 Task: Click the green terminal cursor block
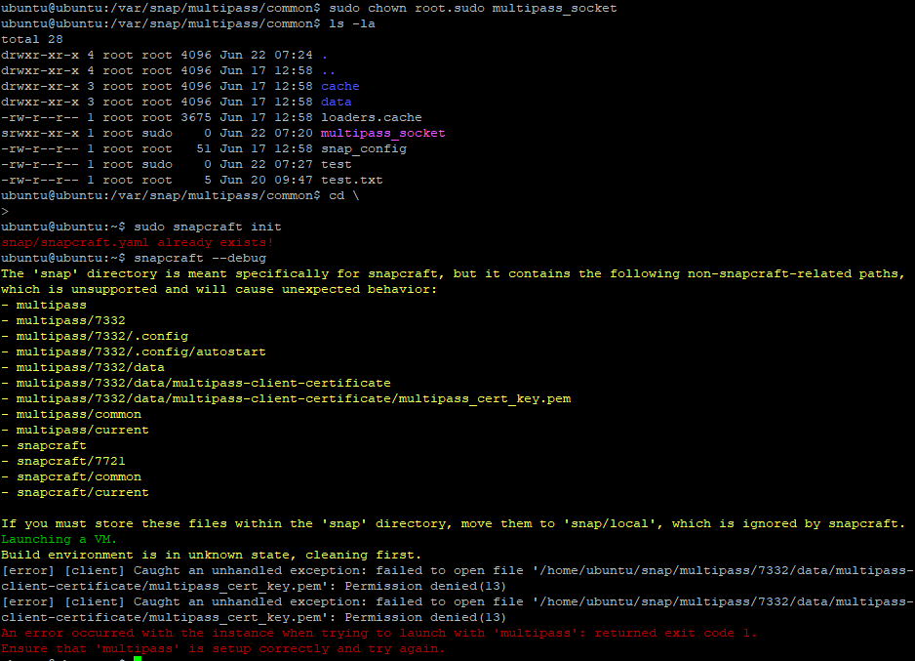tap(136, 658)
